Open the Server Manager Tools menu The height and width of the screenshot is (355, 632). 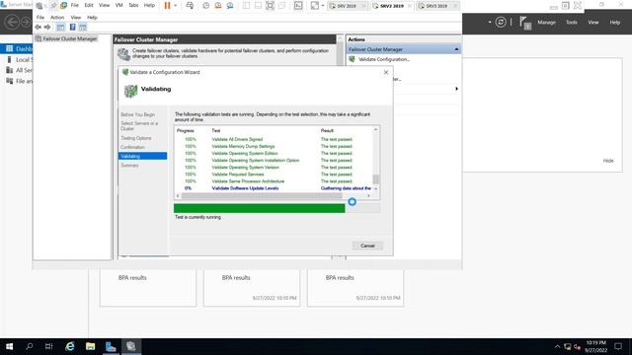point(571,22)
